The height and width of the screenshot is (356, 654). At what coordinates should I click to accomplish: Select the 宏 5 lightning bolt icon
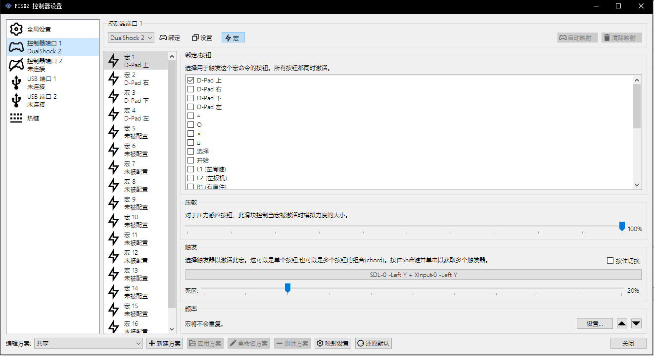pos(115,132)
